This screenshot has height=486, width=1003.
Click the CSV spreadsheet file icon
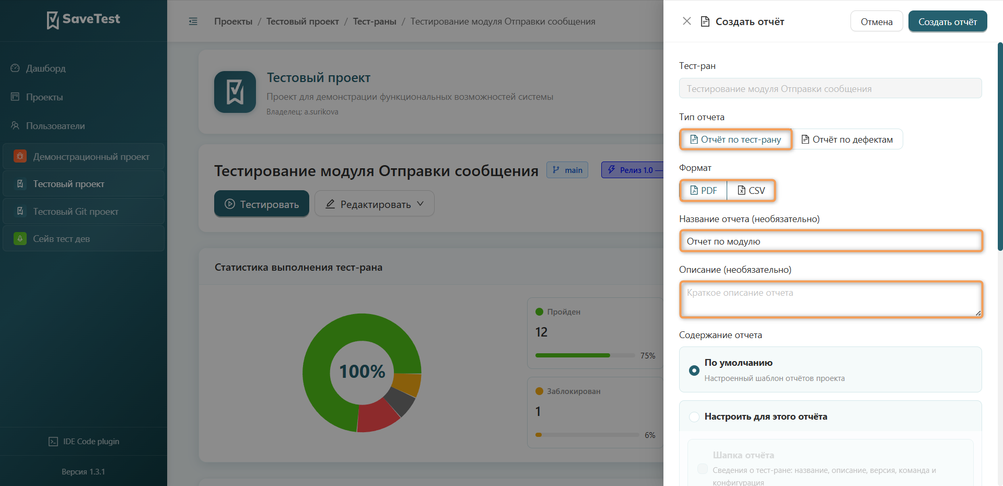(x=742, y=190)
